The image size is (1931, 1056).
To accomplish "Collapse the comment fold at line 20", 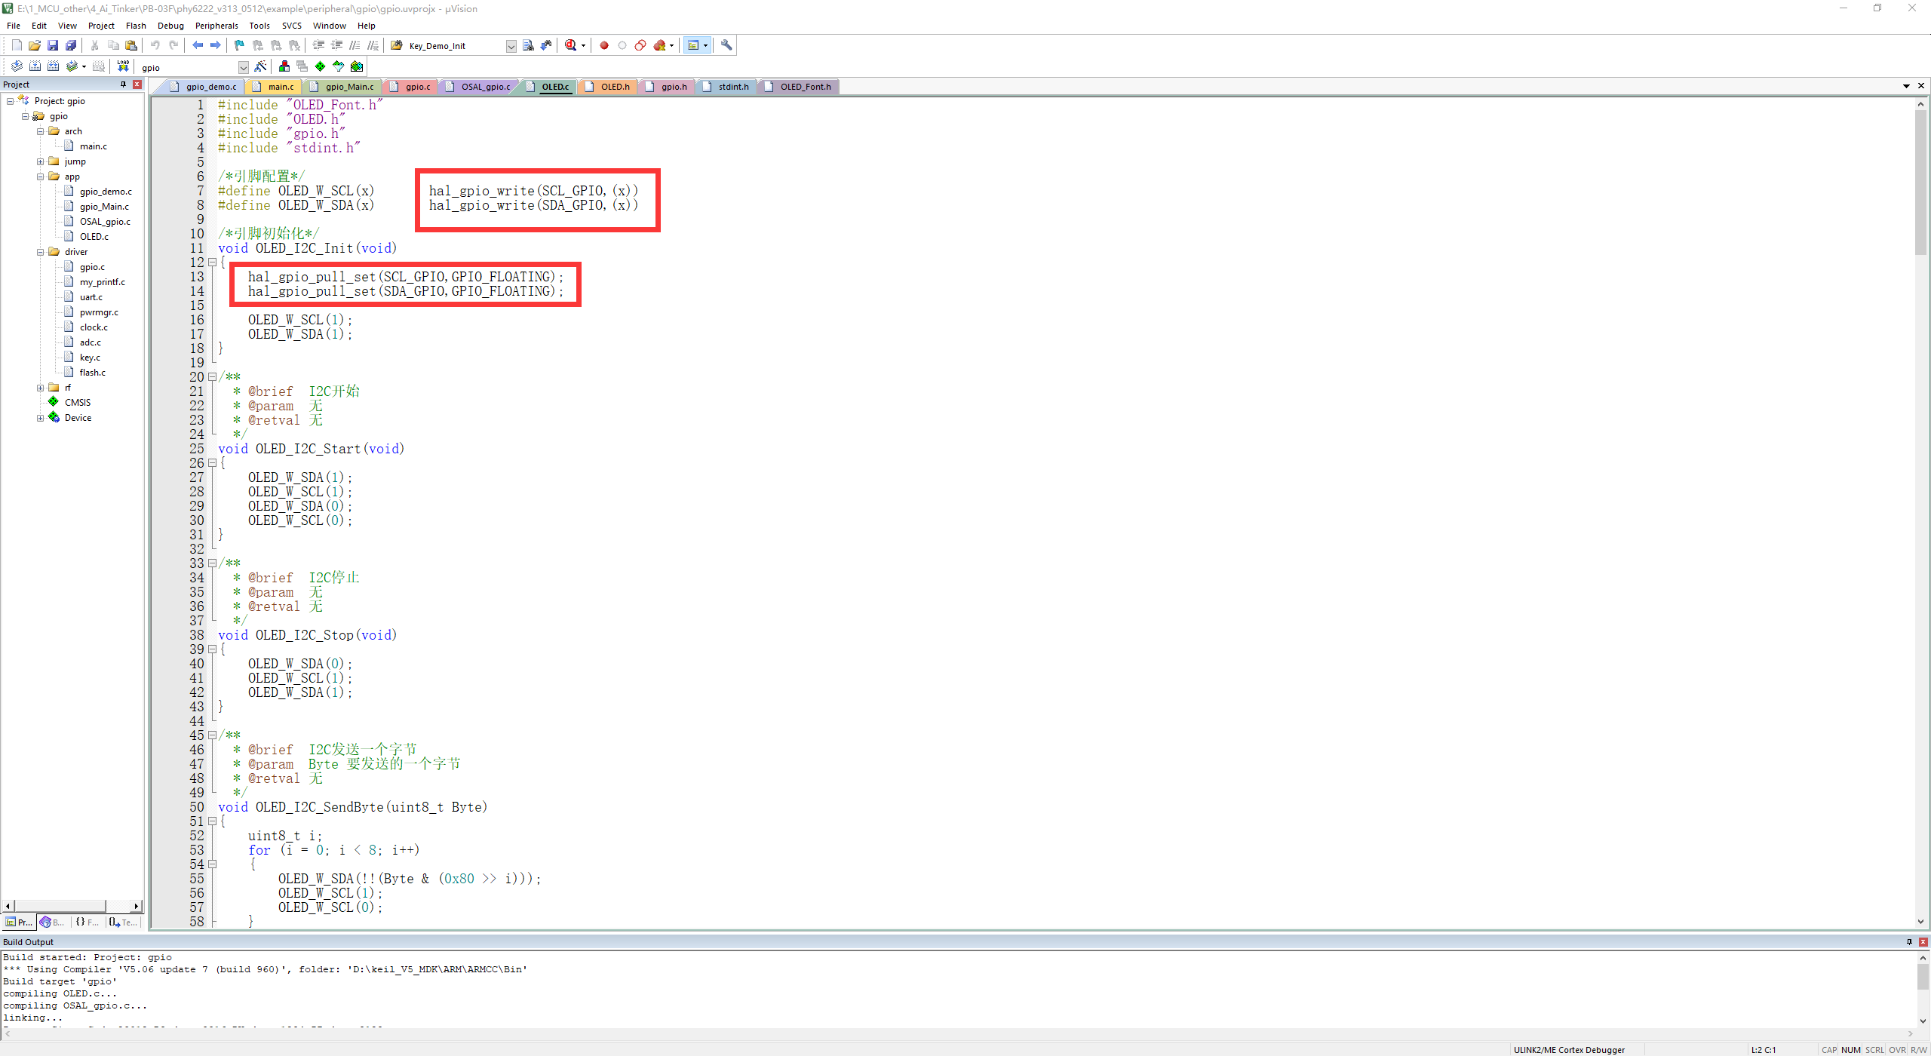I will [213, 377].
